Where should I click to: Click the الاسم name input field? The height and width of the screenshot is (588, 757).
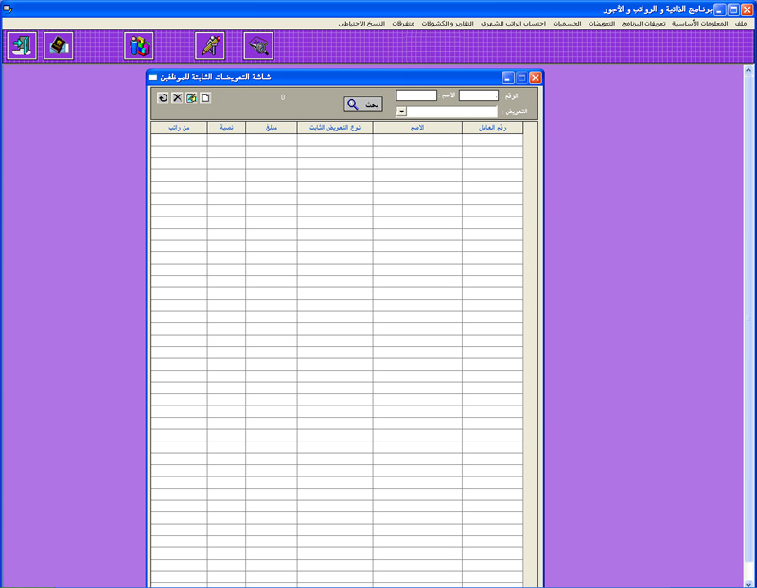(415, 95)
